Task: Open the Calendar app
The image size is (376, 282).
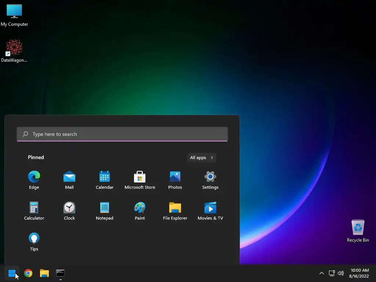Action: (105, 180)
